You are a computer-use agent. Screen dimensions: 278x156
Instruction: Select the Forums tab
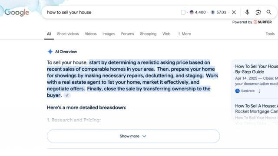(127, 34)
